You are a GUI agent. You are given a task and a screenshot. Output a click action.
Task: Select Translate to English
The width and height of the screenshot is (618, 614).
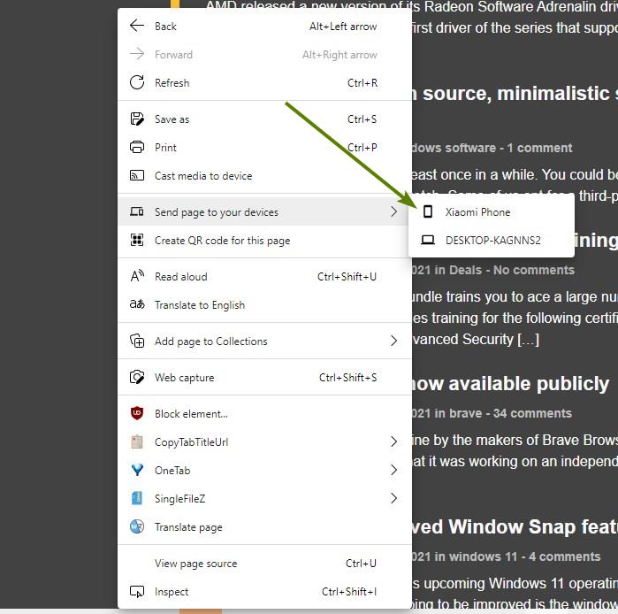pos(199,304)
